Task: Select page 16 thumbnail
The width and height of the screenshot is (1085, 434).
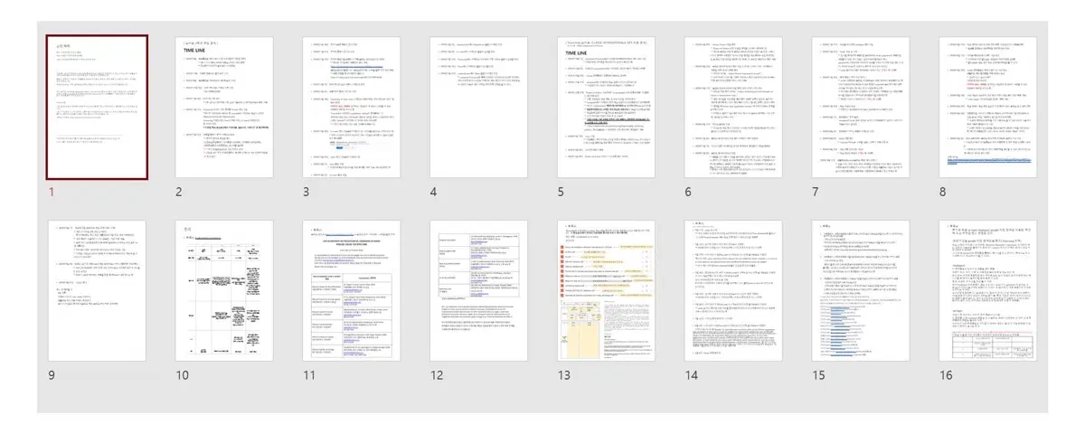Action: (989, 290)
